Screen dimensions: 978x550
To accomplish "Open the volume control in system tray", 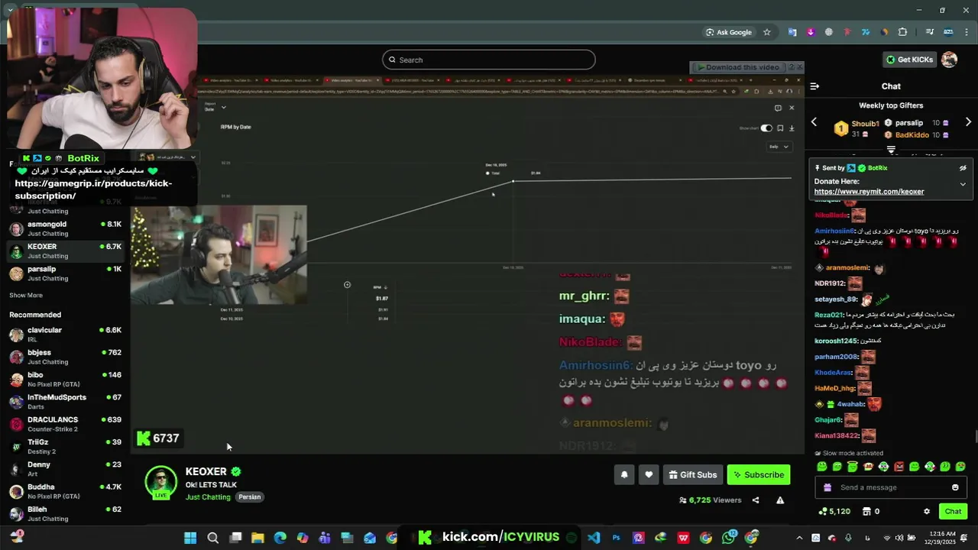I will click(x=899, y=538).
